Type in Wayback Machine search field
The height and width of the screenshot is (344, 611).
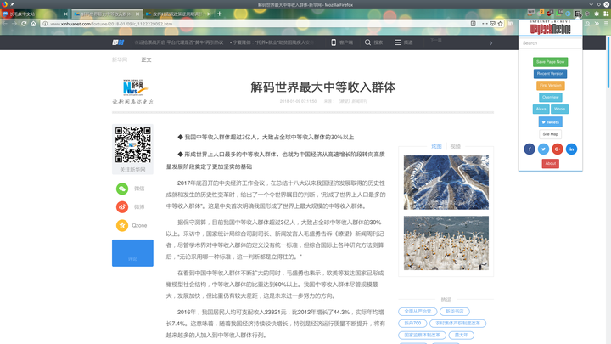coord(550,42)
